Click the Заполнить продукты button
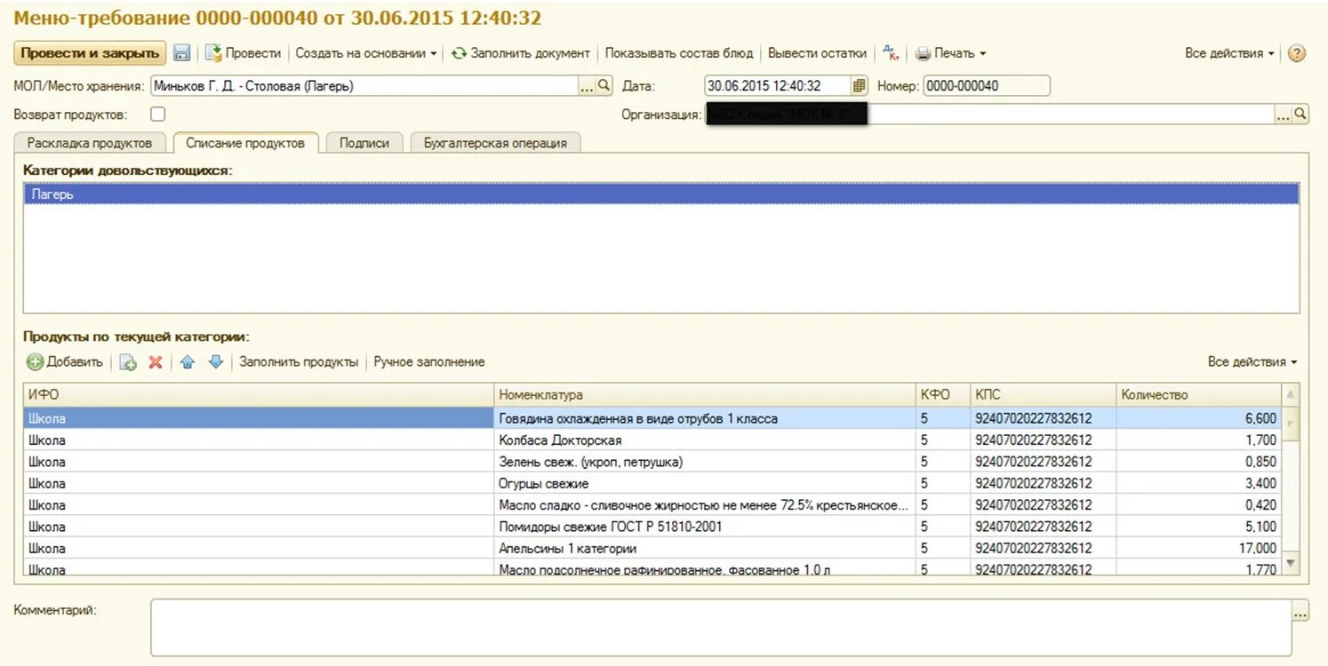This screenshot has height=666, width=1328. point(299,362)
